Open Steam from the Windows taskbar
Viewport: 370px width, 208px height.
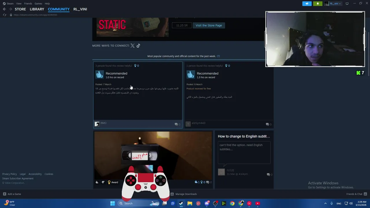pos(181,203)
